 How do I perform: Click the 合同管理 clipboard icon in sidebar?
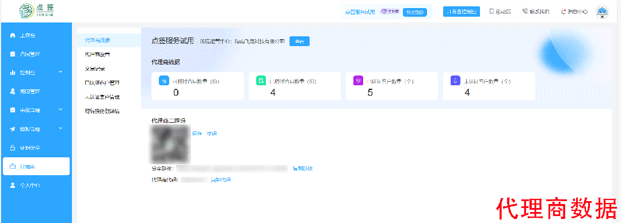pyautogui.click(x=13, y=54)
